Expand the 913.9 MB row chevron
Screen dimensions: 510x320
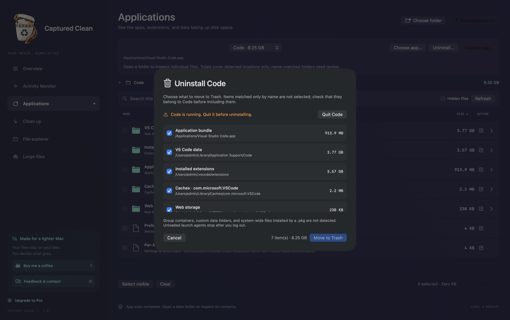point(491,170)
